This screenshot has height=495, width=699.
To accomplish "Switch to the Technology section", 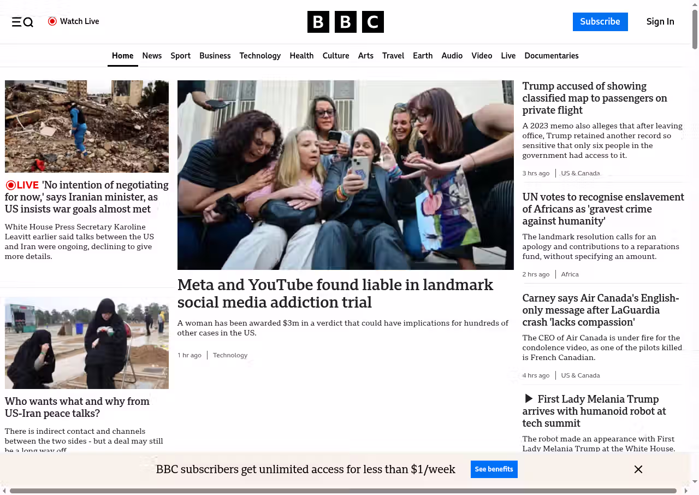I will point(260,56).
